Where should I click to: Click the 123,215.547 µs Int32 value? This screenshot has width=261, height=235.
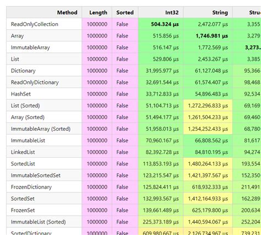[x=161, y=175]
